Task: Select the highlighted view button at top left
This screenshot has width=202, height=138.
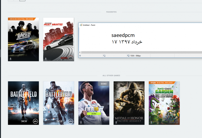Action: coord(22,1)
